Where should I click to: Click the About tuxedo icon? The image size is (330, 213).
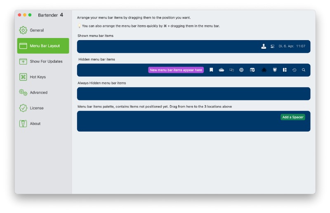(x=23, y=124)
